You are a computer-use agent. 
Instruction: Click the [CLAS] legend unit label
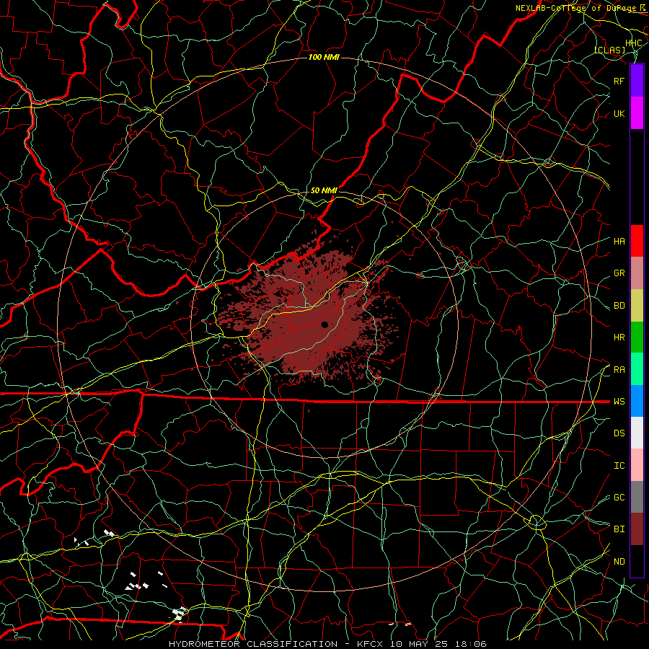point(609,50)
